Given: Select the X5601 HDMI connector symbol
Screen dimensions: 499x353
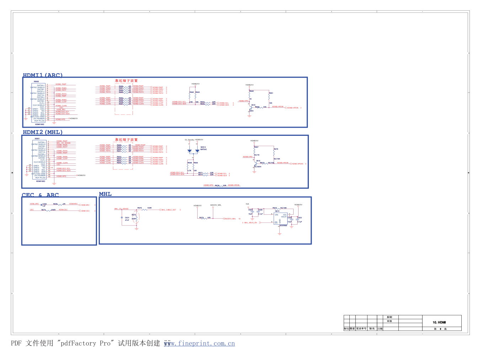Looking at the screenshot, I should coord(39,160).
